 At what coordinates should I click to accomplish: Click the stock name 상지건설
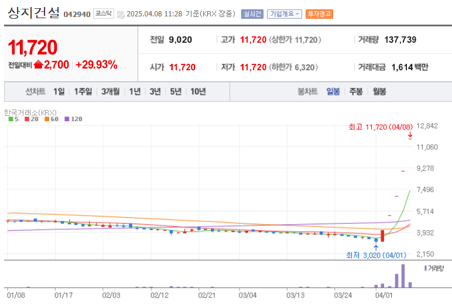click(x=34, y=13)
